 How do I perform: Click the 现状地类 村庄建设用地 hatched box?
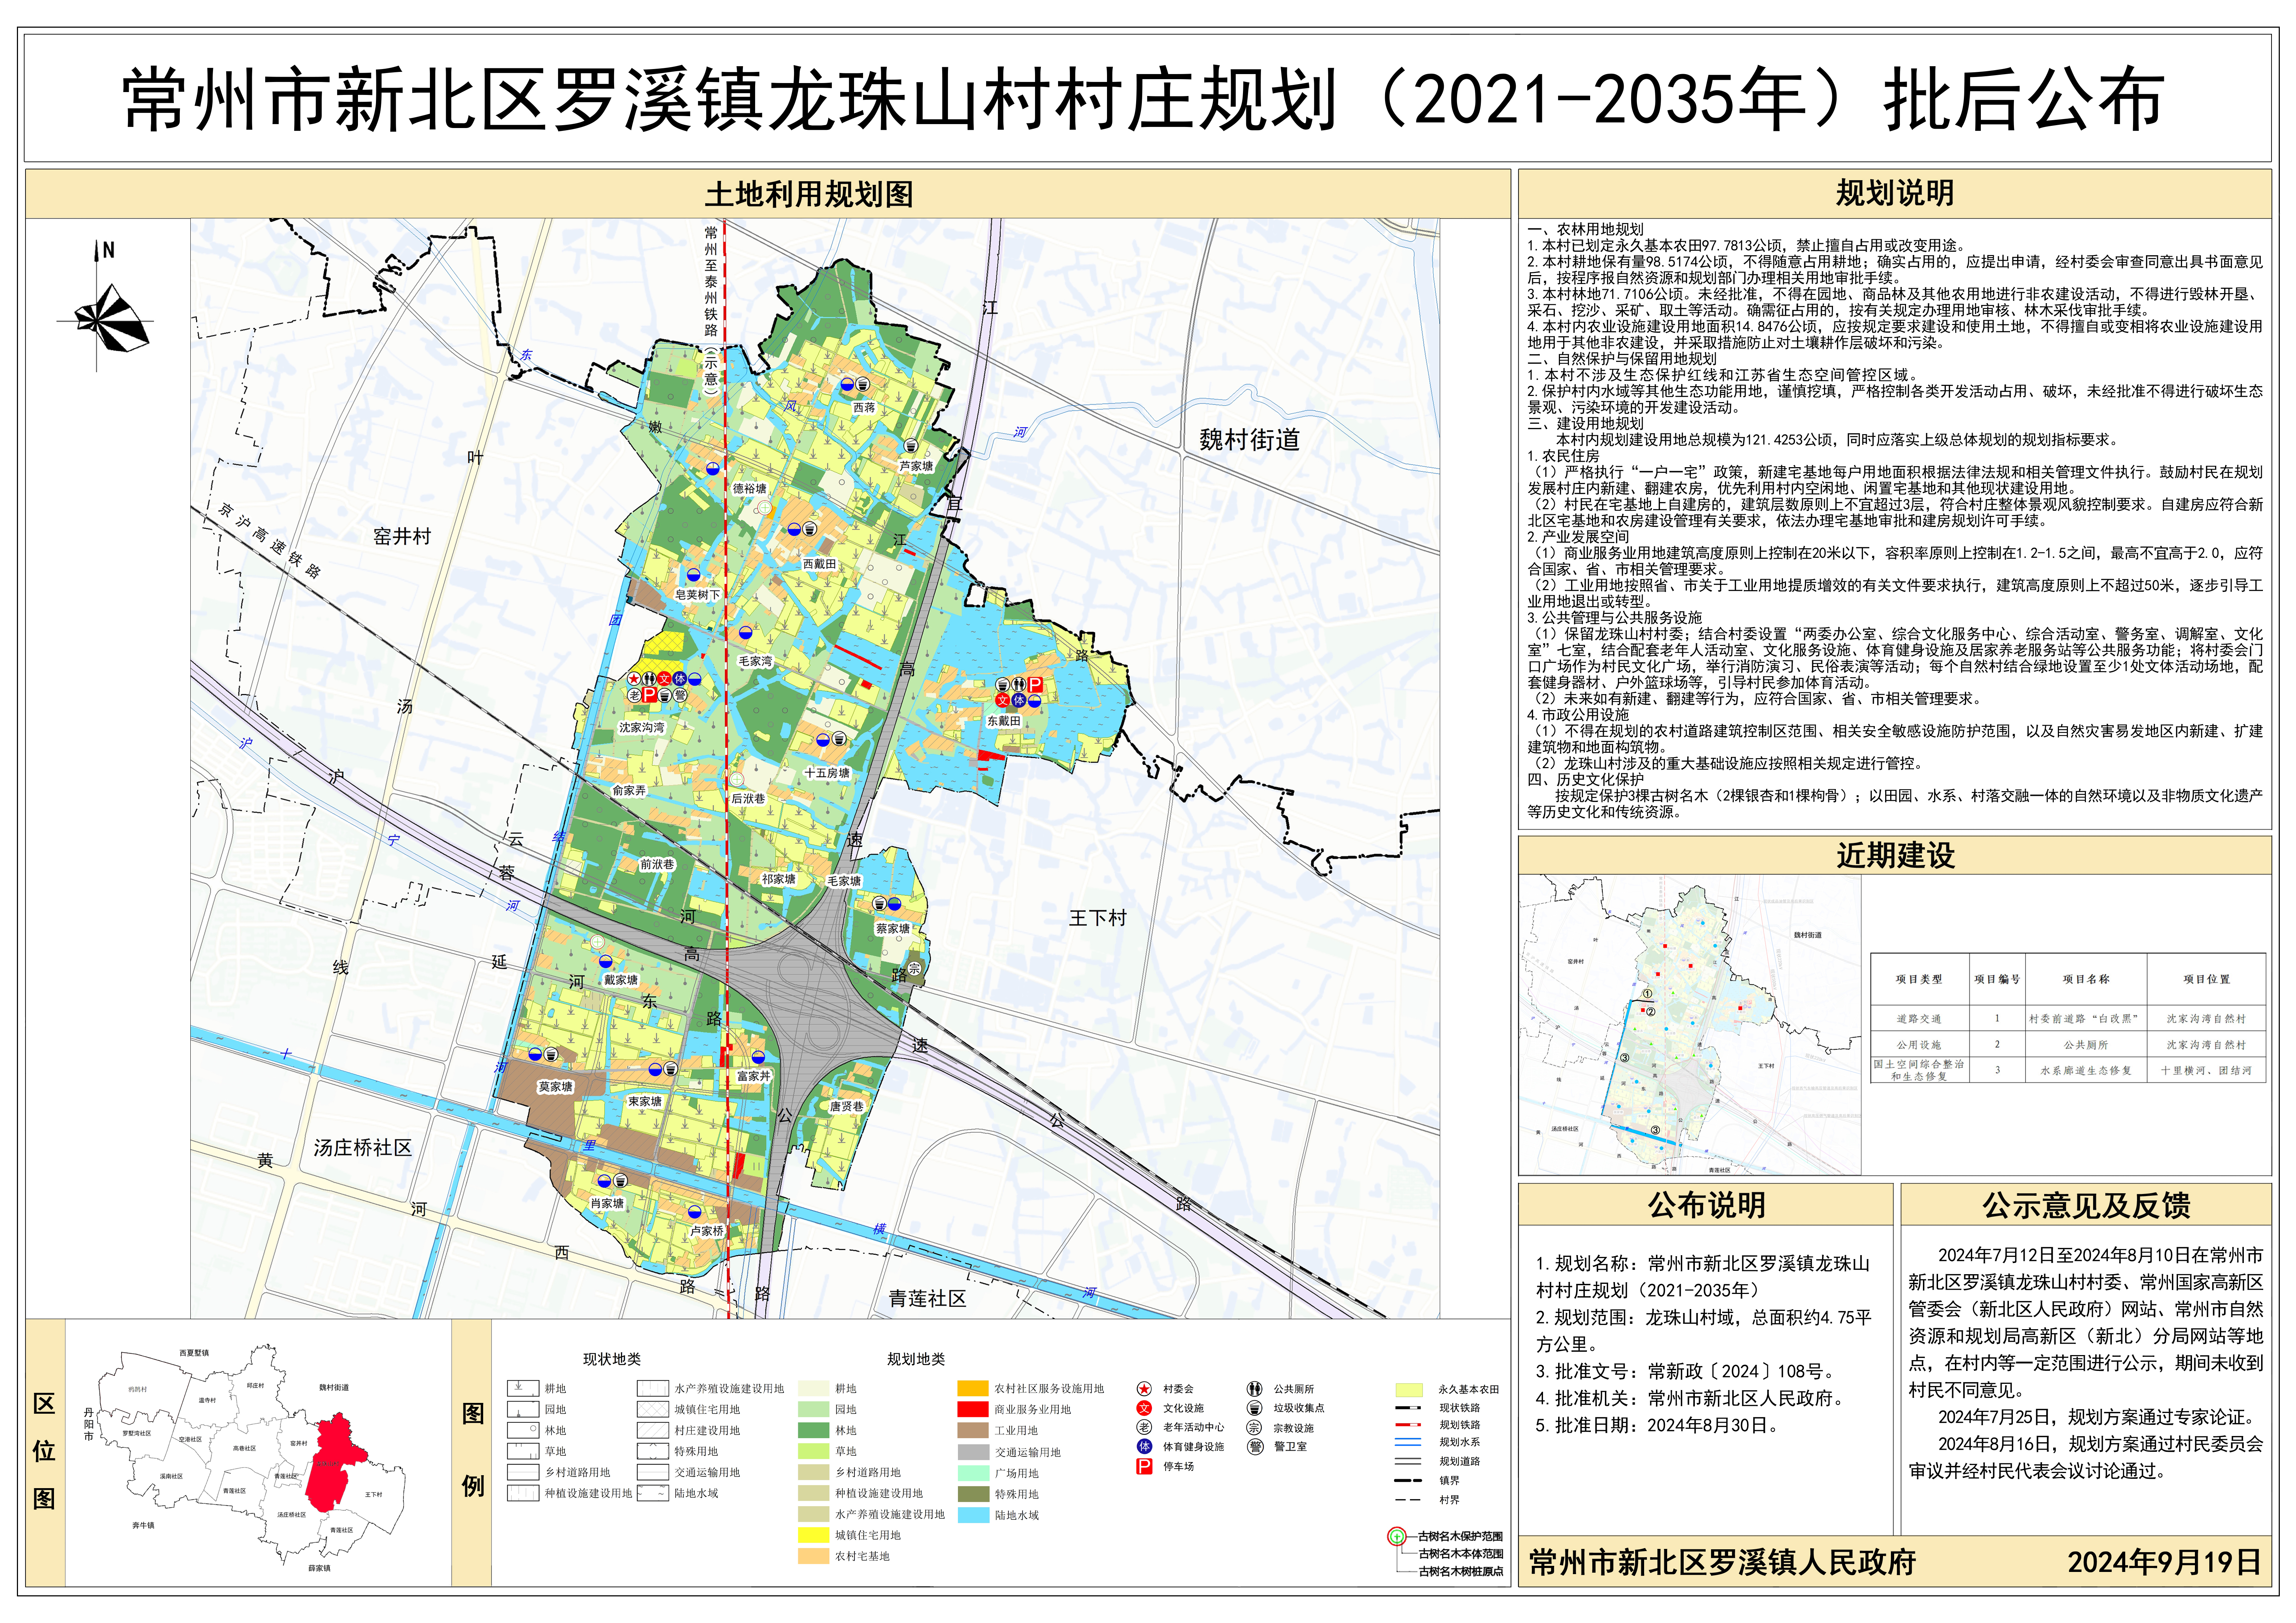pyautogui.click(x=653, y=1430)
